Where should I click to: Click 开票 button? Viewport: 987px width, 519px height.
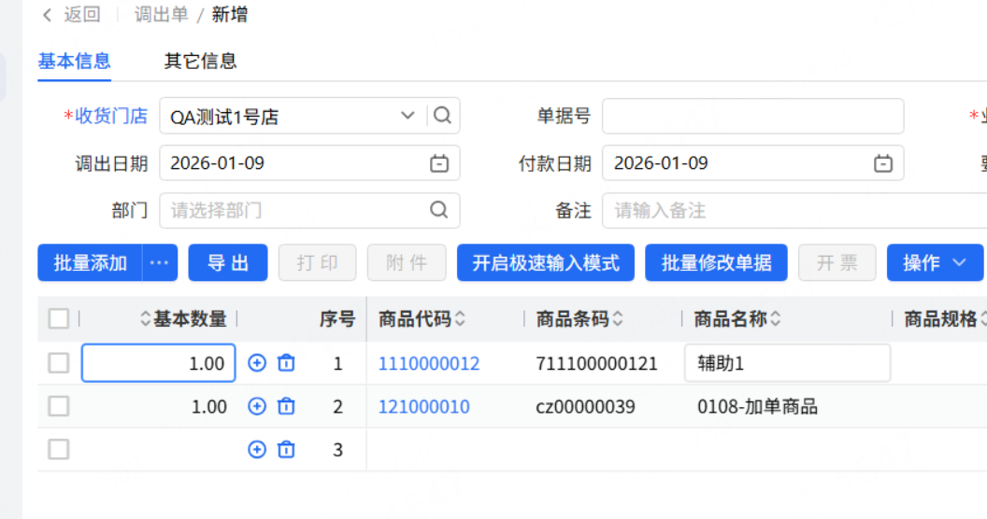(x=837, y=262)
